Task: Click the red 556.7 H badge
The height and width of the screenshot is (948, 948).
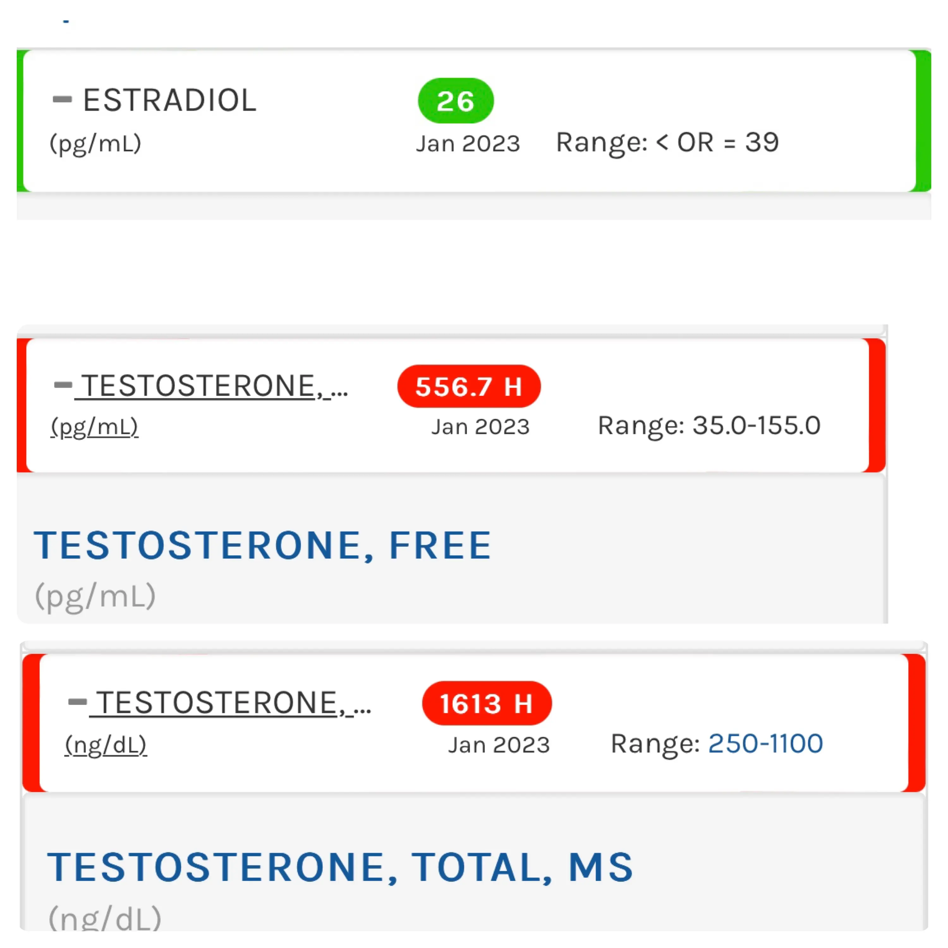Action: [469, 387]
